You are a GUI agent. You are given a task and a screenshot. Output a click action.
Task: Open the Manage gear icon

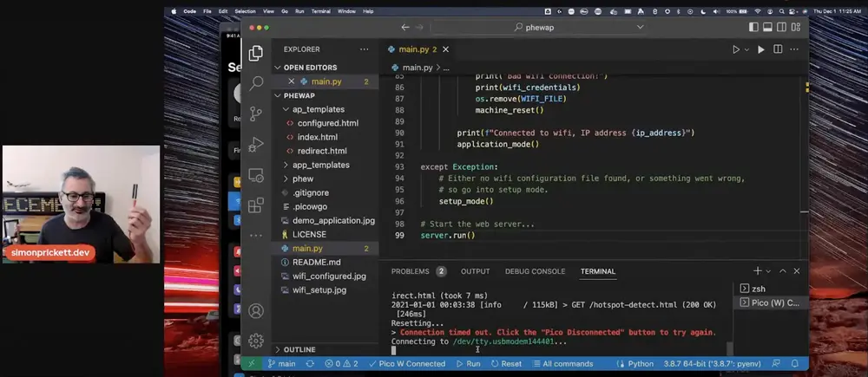click(x=256, y=341)
